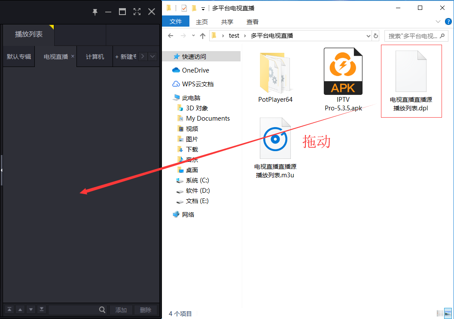454x319 pixels.
Task: Type in the Explorer search box
Action: click(x=412, y=36)
